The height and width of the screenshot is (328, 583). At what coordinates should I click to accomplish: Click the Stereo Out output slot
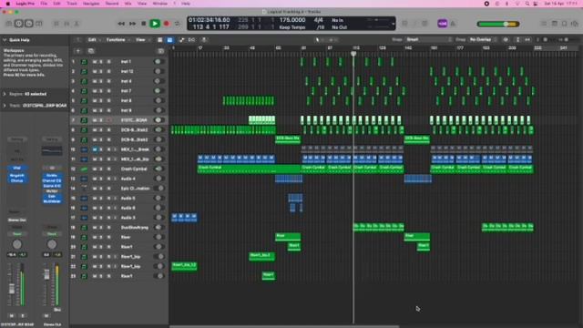click(x=16, y=220)
